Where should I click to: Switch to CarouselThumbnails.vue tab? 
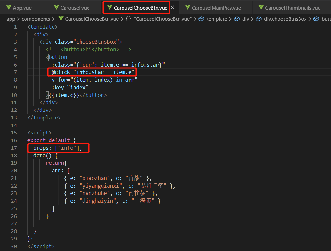pyautogui.click(x=292, y=8)
